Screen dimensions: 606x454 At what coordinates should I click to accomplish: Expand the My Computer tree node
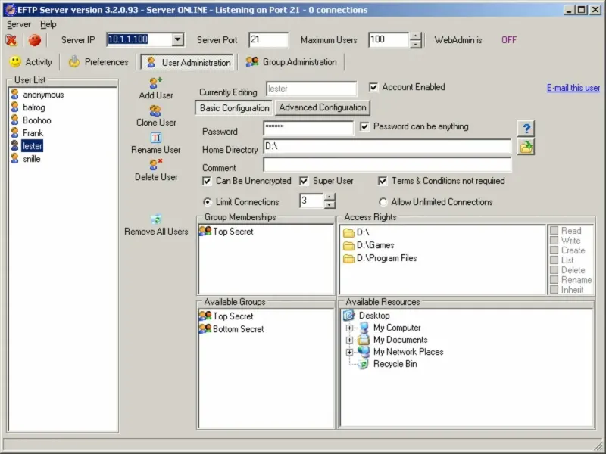coord(349,328)
